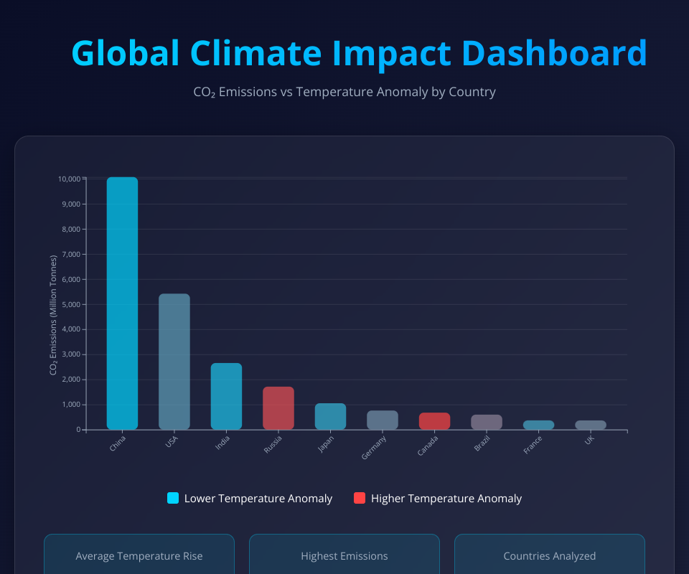689x574 pixels.
Task: Click the USA emissions bar
Action: pos(174,362)
